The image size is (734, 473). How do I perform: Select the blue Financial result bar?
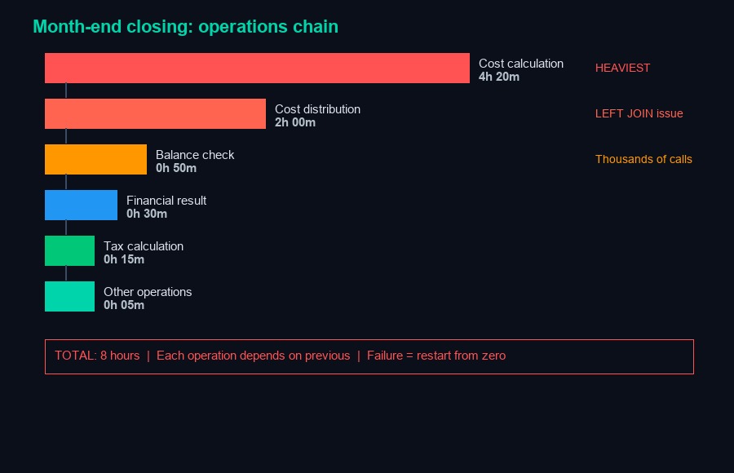[x=81, y=205]
